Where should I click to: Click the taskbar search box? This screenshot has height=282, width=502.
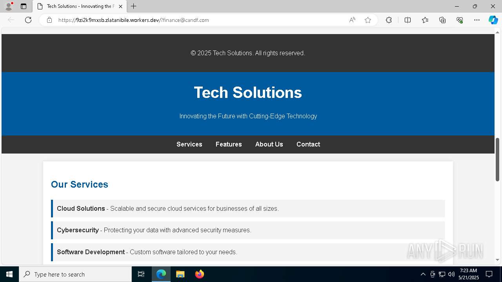(x=75, y=274)
